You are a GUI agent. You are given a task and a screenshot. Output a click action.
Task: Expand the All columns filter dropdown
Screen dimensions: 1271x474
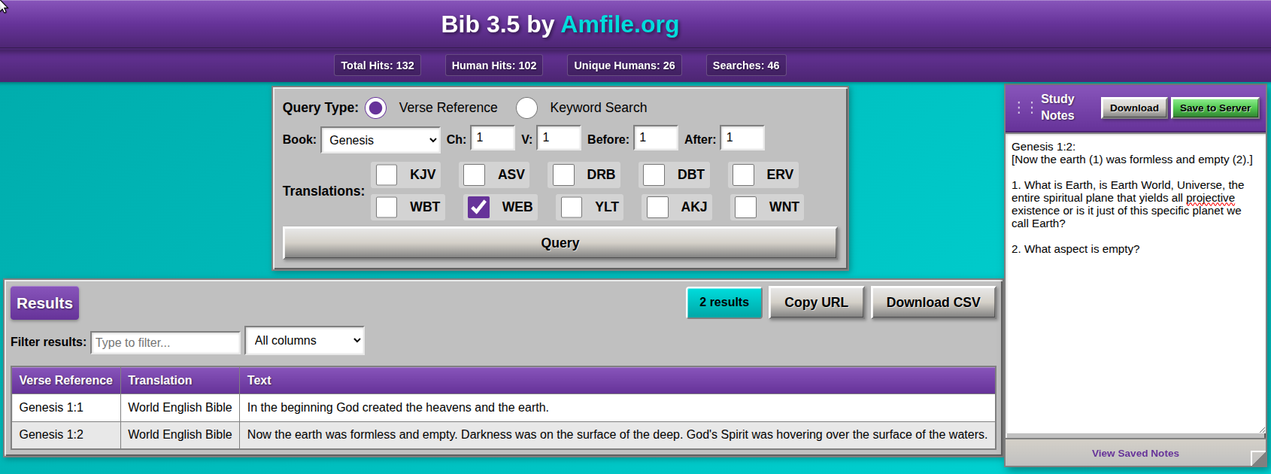(x=305, y=341)
